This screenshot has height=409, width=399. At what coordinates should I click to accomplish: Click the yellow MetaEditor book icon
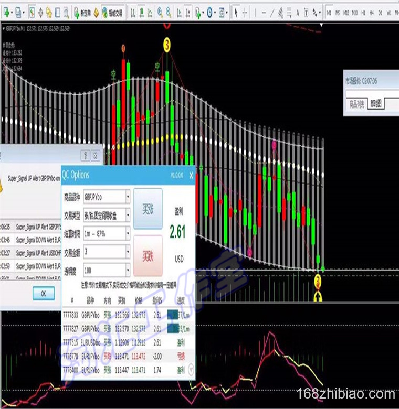96,13
